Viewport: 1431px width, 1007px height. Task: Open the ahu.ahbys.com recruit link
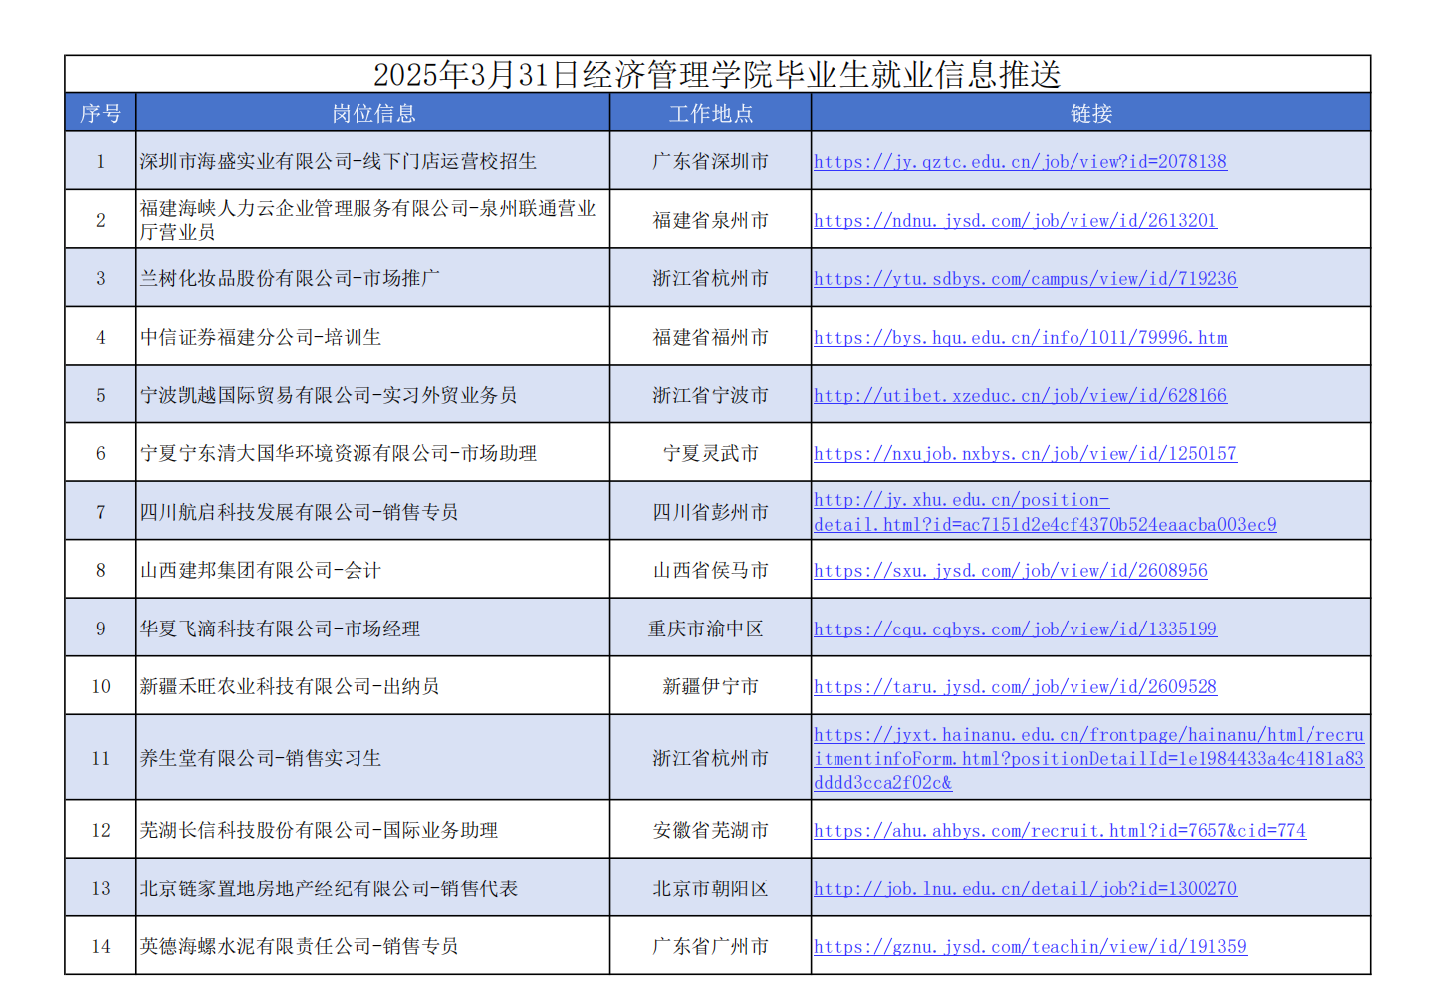tap(1059, 831)
